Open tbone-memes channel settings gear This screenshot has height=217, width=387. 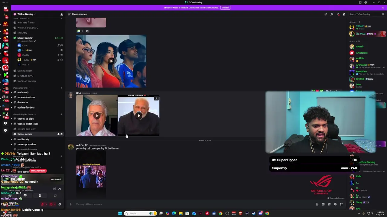(62, 134)
